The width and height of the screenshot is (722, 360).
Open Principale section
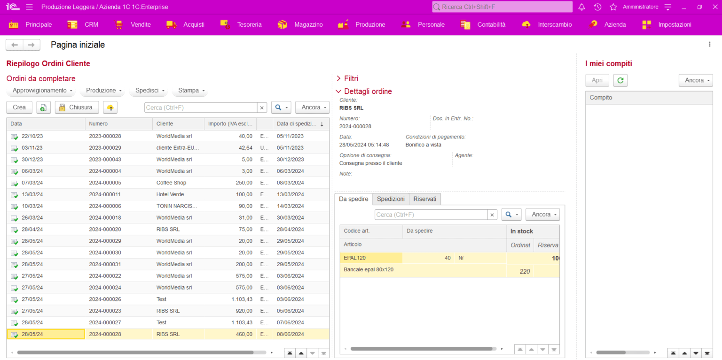31,24
